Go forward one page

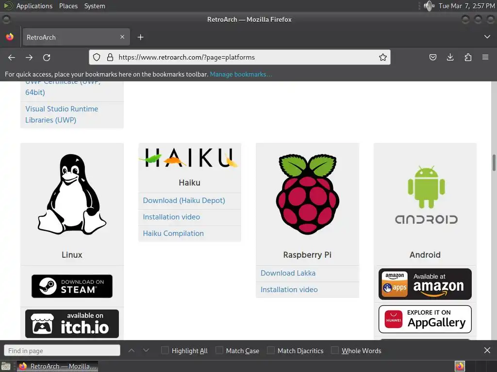[29, 57]
